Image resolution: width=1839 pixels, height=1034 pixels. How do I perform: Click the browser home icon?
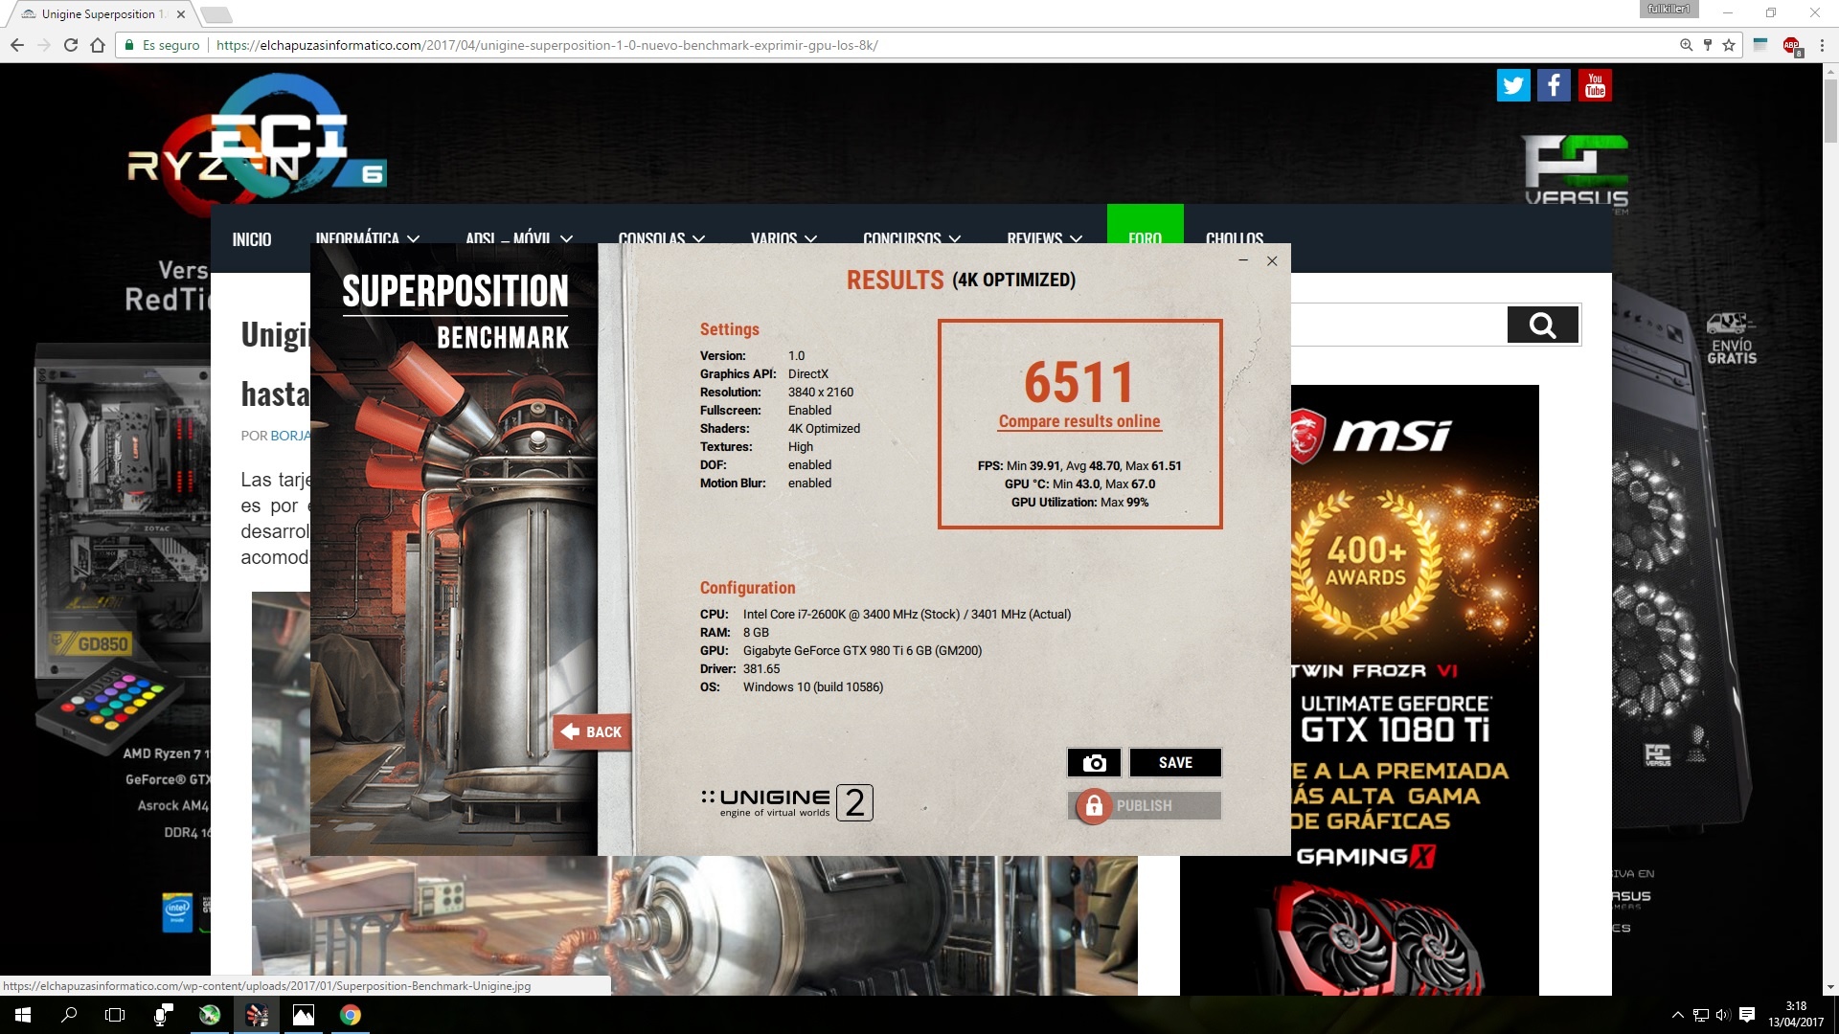point(99,44)
